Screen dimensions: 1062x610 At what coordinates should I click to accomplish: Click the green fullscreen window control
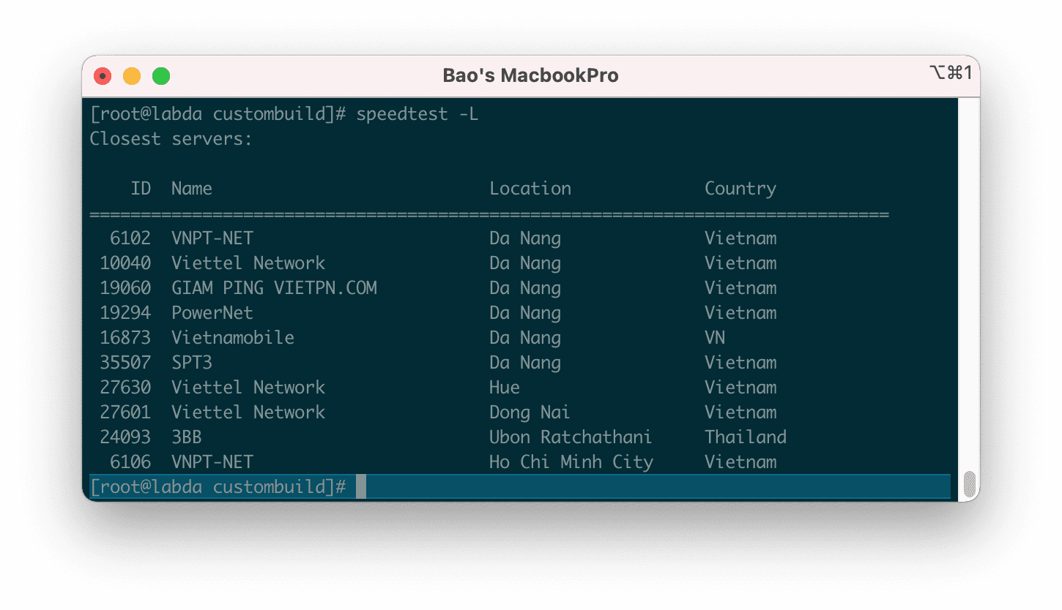pos(160,75)
